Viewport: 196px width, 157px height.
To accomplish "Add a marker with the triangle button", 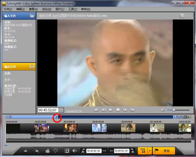I will tap(25, 151).
